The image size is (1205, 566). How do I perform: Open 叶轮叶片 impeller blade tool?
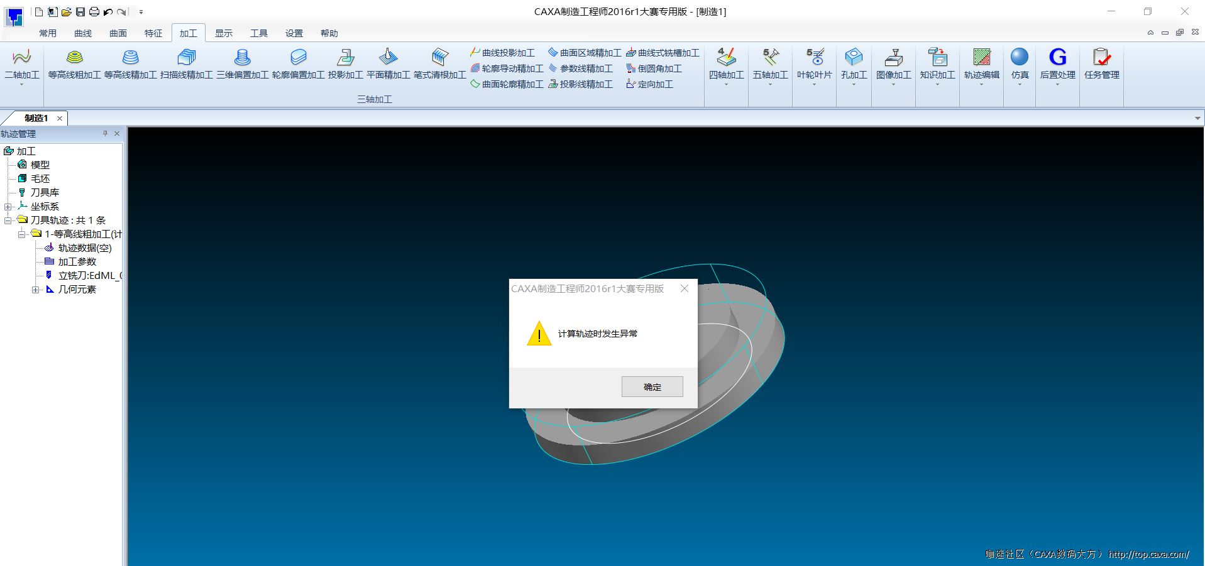814,64
